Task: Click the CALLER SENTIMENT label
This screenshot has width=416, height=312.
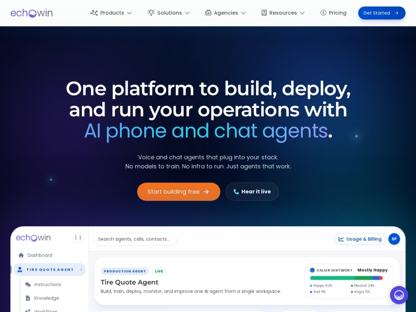Action: [x=334, y=270]
